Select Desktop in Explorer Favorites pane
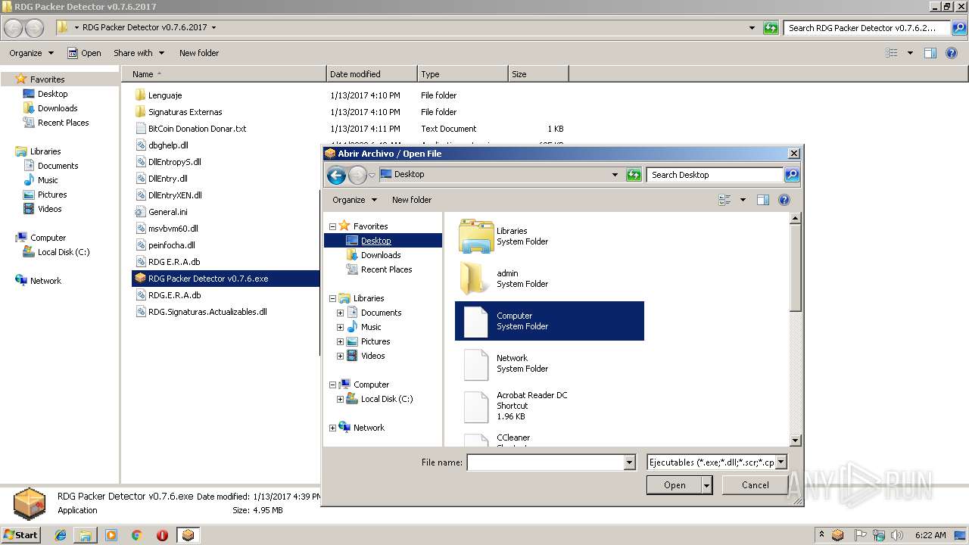Image resolution: width=969 pixels, height=545 pixels. (x=45, y=94)
